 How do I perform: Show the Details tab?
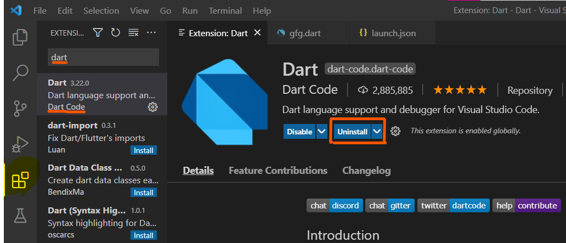(198, 171)
